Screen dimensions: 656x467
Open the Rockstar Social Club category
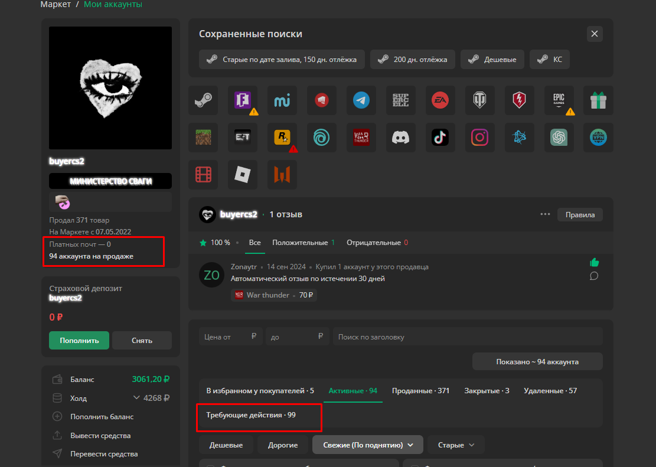[282, 137]
